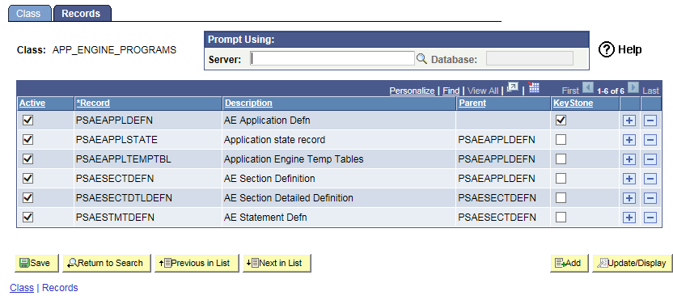Go to Previous in List
This screenshot has width=673, height=296.
click(x=197, y=263)
